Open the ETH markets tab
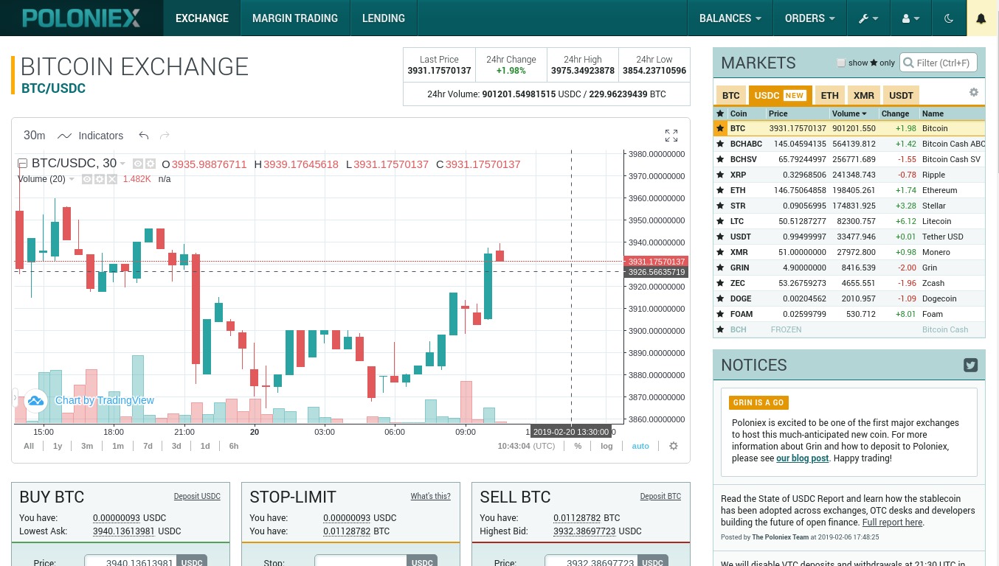 pos(829,95)
